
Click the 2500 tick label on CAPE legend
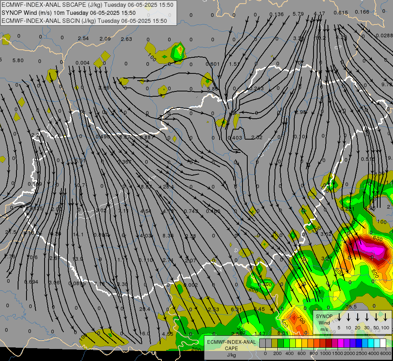pyautogui.click(x=362, y=353)
